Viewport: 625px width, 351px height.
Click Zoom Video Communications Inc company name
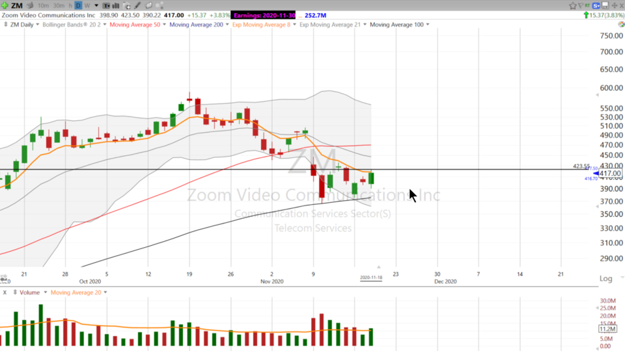click(49, 15)
